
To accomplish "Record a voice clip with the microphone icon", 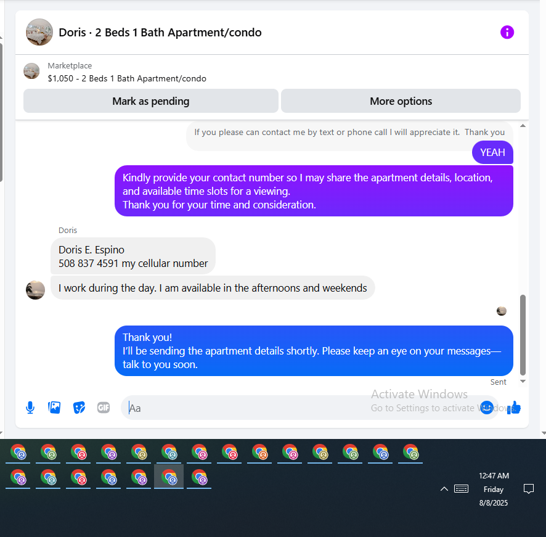I will point(30,408).
